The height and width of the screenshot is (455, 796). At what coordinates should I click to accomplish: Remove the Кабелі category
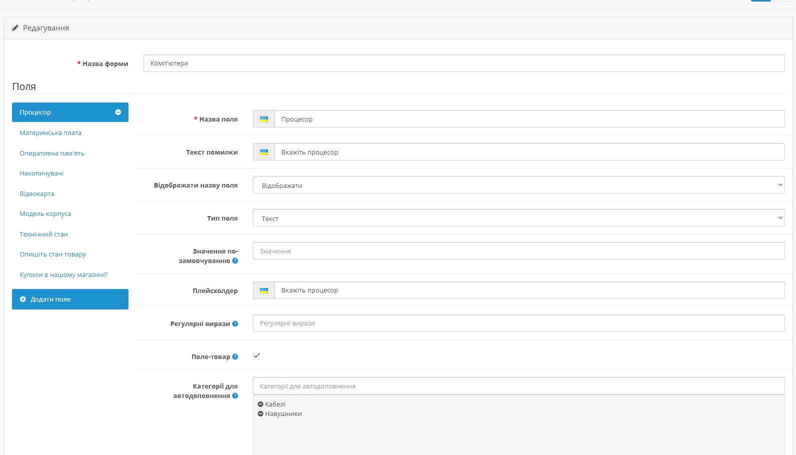click(260, 404)
